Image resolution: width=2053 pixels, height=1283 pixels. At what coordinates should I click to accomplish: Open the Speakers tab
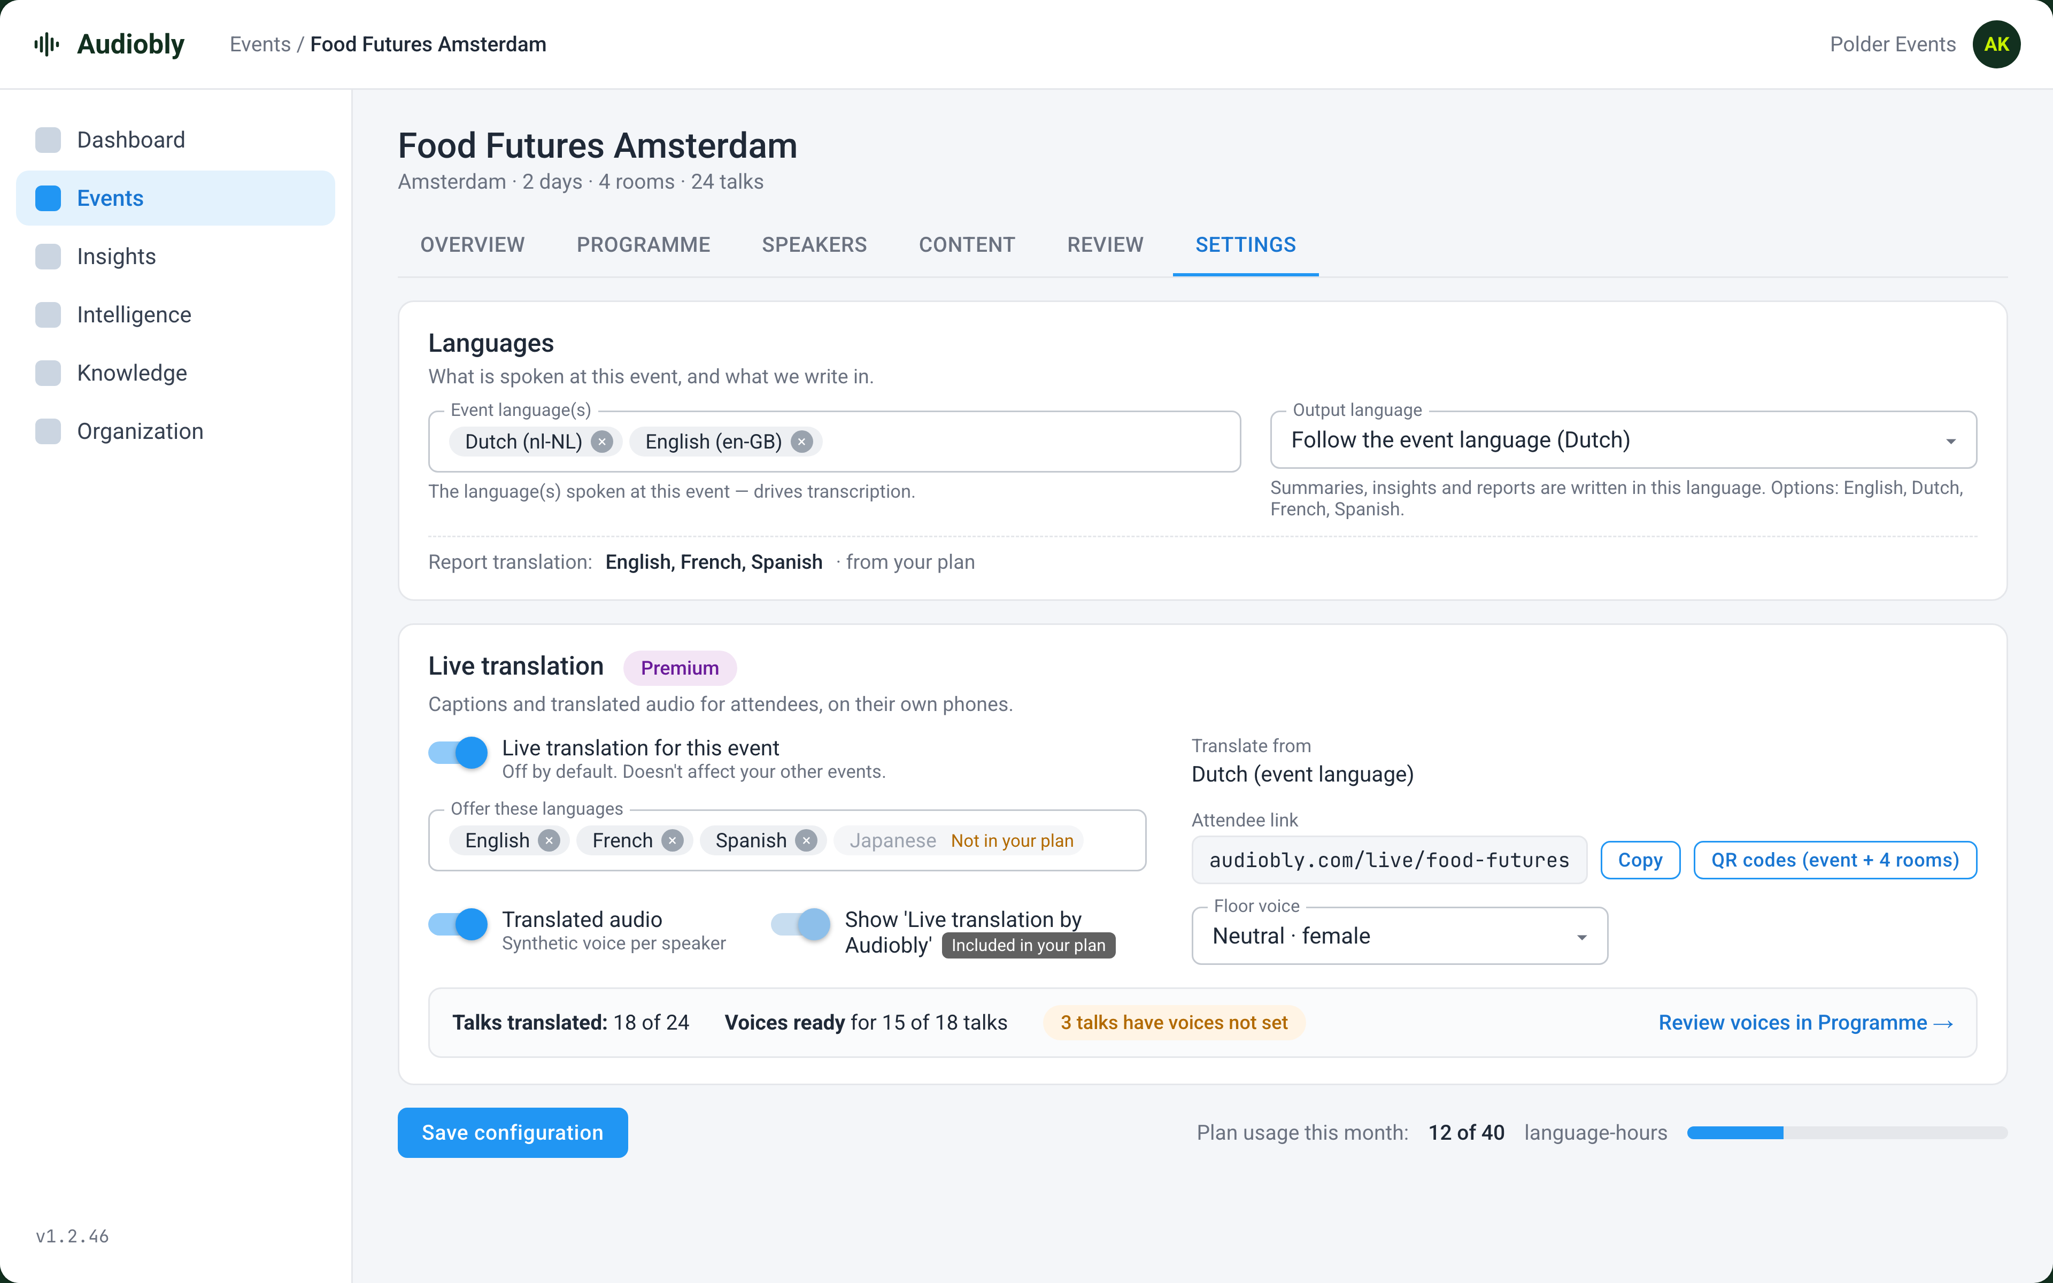point(814,244)
